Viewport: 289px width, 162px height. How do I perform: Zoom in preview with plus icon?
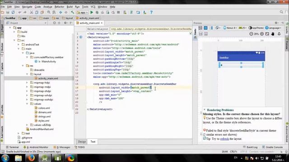tap(262, 34)
